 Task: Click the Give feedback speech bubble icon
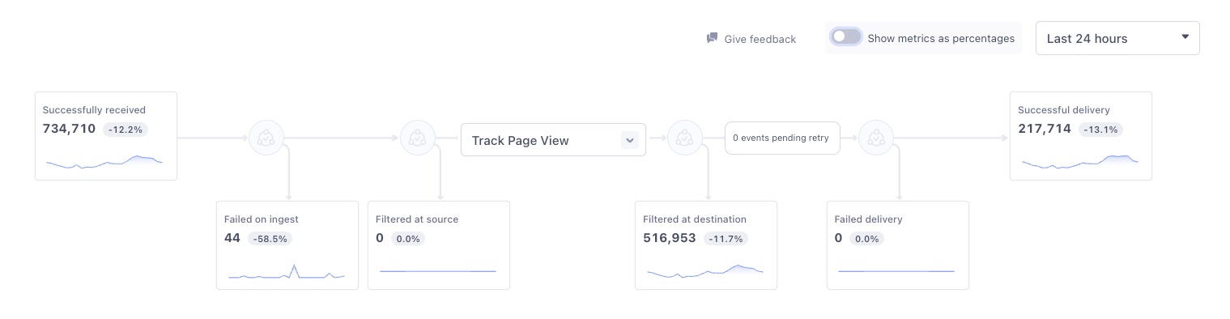[x=712, y=38]
